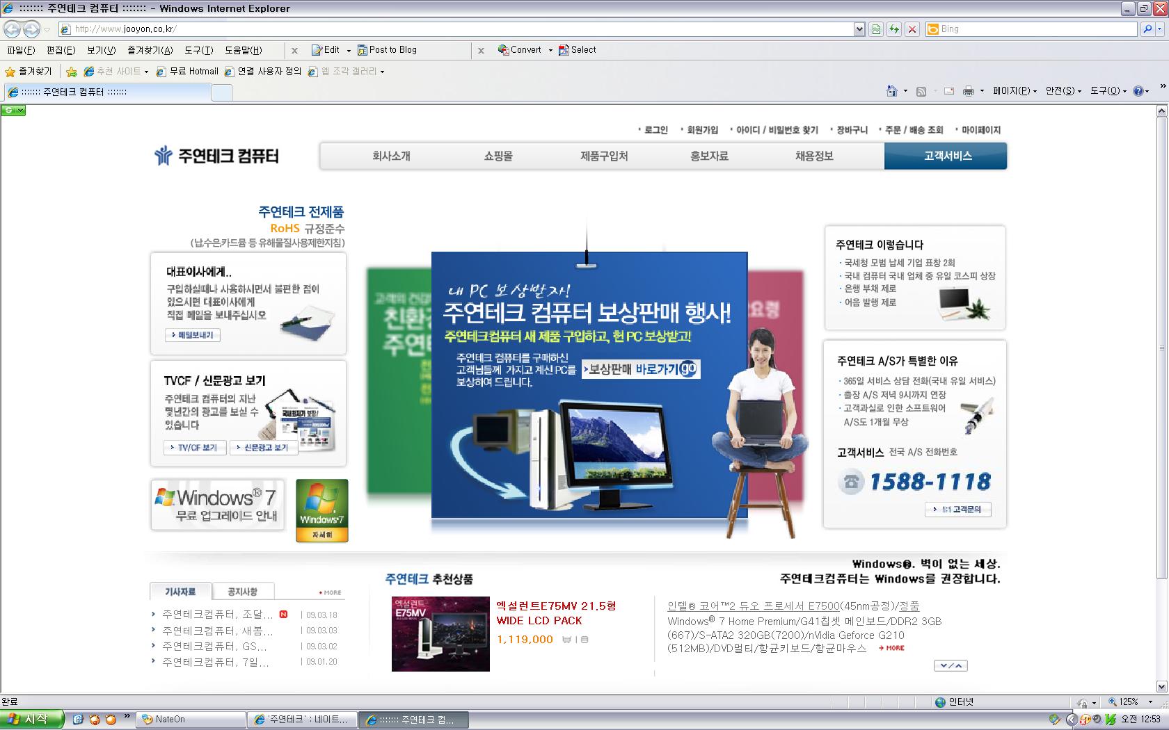Click the phone icon beside 1588-1118
The image size is (1169, 730).
click(850, 481)
